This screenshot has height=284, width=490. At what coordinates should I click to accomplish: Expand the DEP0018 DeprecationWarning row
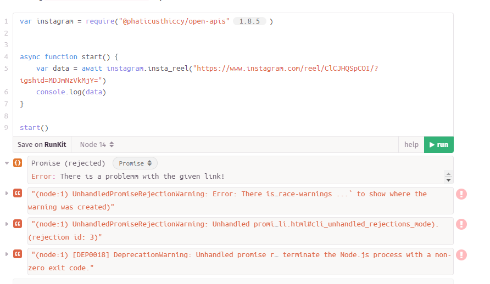point(7,254)
